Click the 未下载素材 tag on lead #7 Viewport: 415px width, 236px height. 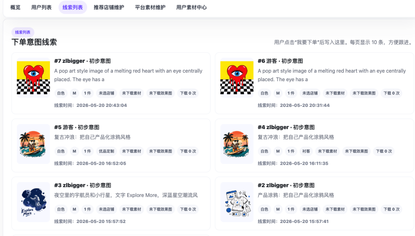pos(131,93)
